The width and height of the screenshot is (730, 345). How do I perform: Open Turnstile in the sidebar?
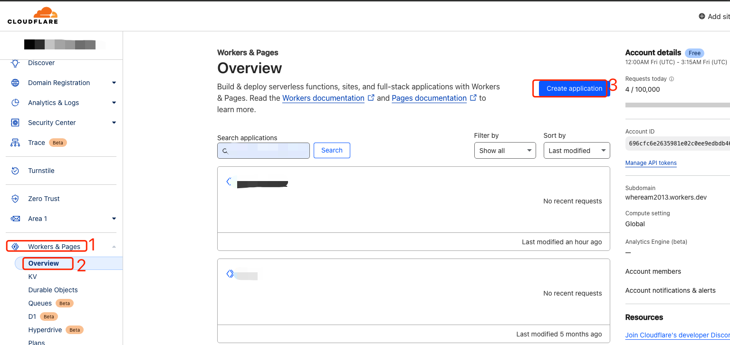(x=41, y=171)
